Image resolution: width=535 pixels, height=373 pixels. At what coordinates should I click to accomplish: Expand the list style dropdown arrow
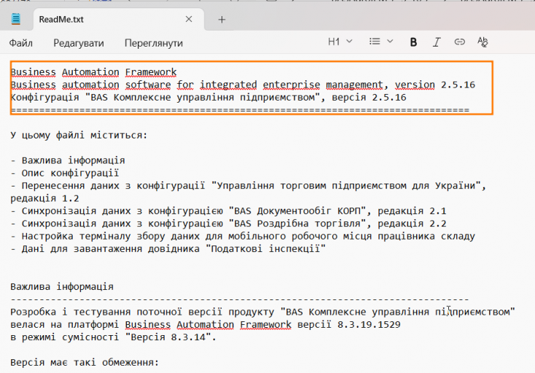click(x=390, y=42)
